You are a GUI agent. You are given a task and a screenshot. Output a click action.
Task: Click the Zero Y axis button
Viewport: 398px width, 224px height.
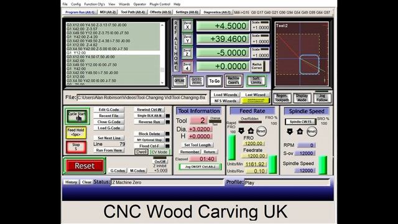click(187, 39)
